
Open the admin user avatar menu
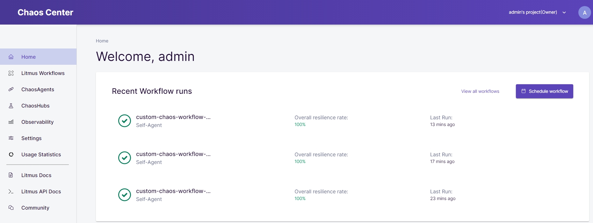tap(584, 12)
